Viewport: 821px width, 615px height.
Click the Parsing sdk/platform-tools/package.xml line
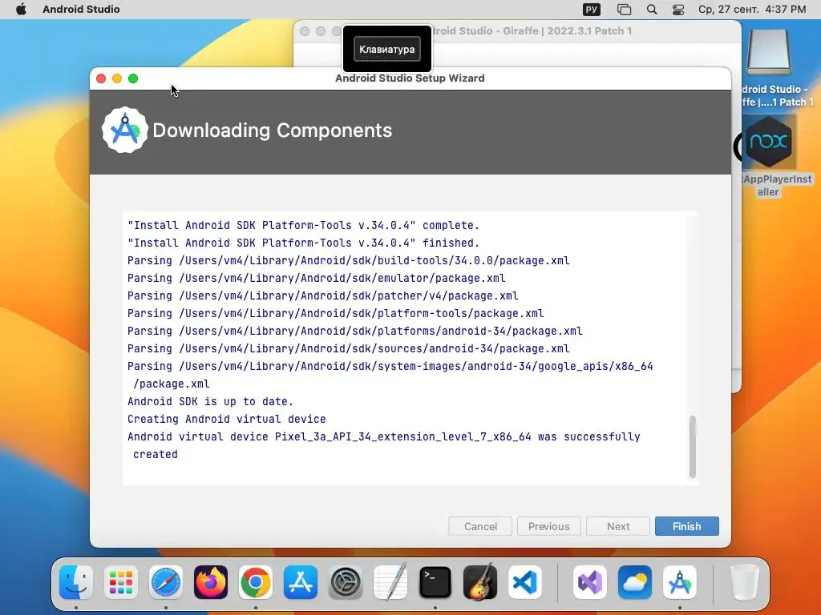(336, 313)
